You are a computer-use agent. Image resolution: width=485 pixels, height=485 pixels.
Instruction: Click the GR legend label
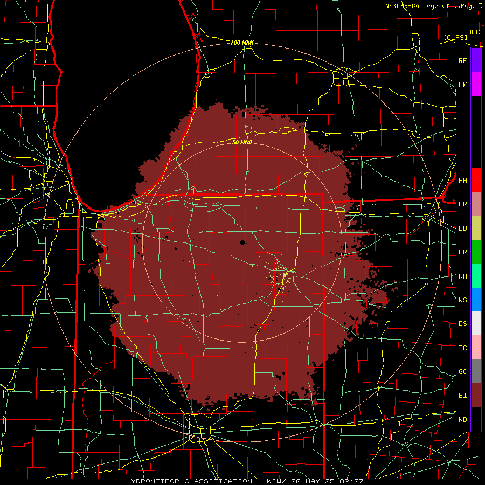click(462, 204)
